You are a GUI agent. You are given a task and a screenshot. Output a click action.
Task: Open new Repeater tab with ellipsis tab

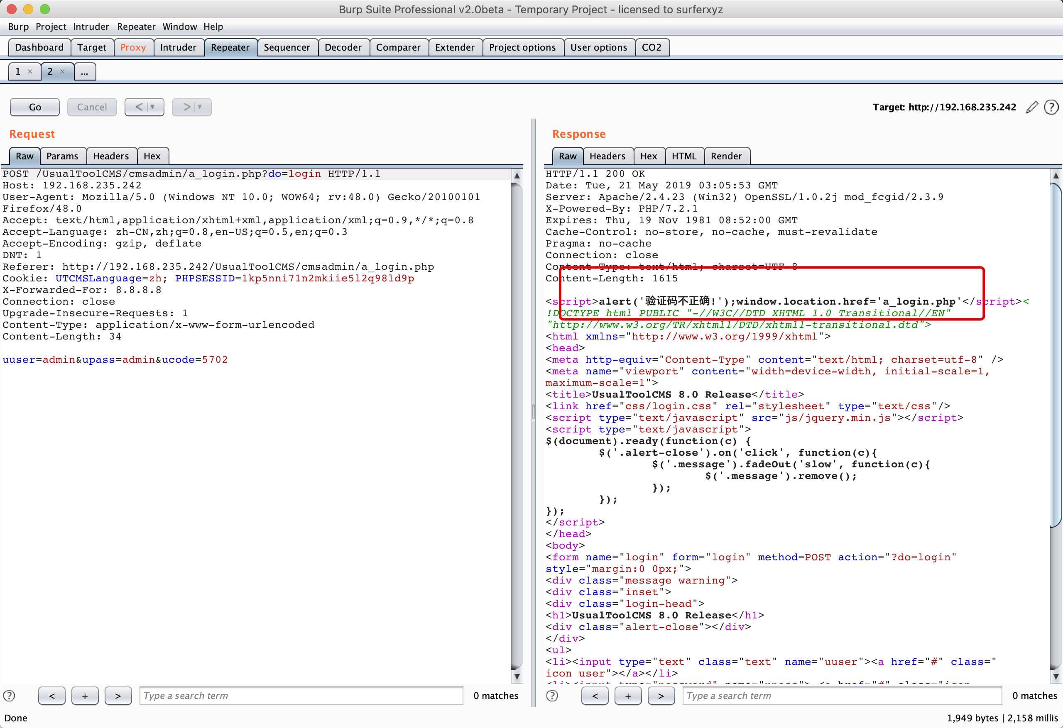point(85,71)
